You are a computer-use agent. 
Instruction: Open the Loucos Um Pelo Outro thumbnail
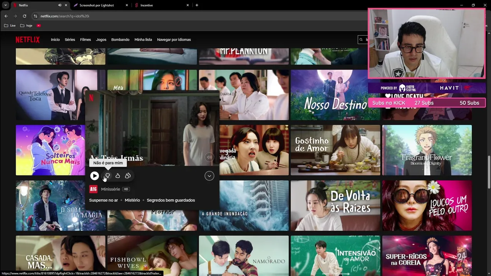coord(427,205)
